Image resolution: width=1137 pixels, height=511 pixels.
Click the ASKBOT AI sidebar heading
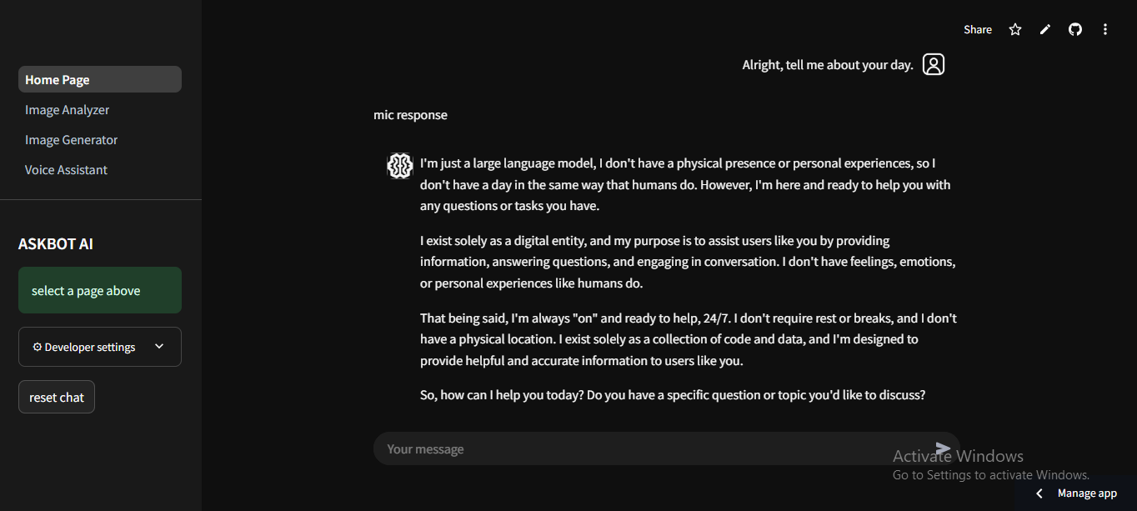(x=56, y=244)
